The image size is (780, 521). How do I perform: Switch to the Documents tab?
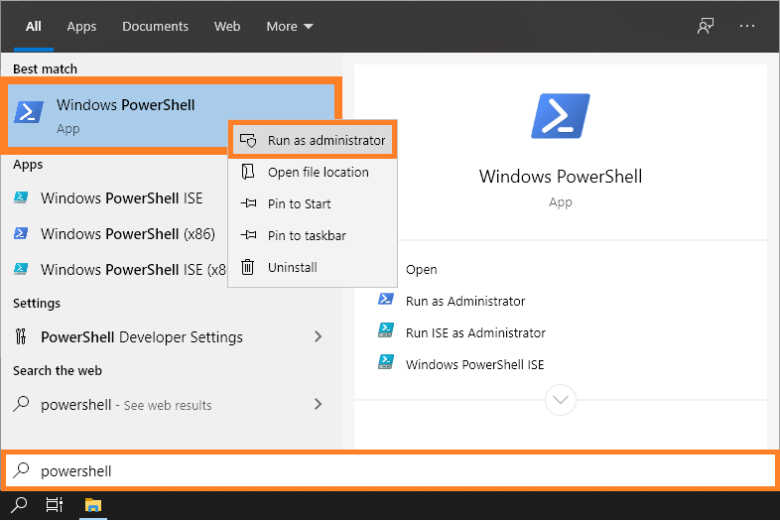tap(155, 27)
